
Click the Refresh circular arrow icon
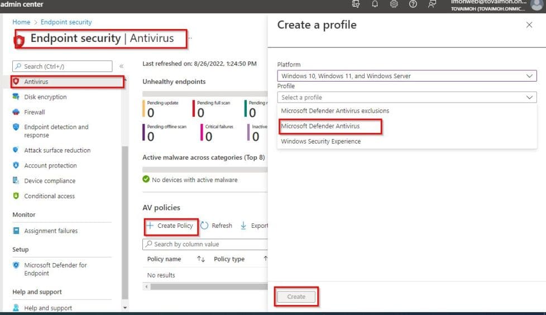pos(204,226)
